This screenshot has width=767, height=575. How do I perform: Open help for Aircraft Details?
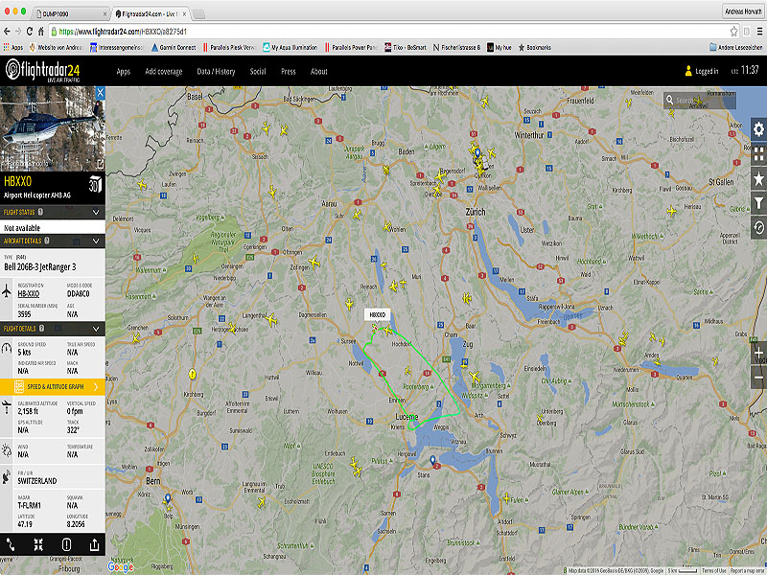point(47,241)
